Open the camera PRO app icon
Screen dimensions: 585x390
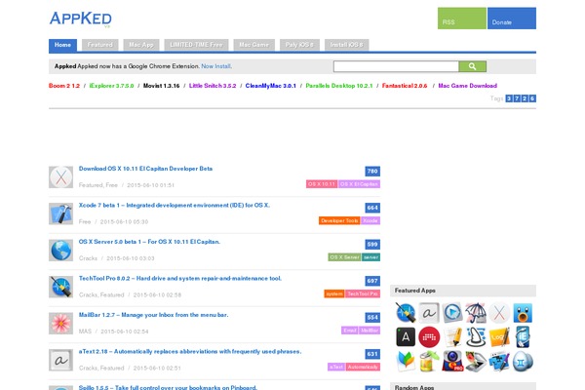[452, 362]
